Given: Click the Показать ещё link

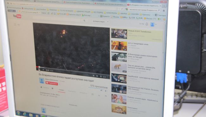Looking at the screenshot, I should (73, 105).
